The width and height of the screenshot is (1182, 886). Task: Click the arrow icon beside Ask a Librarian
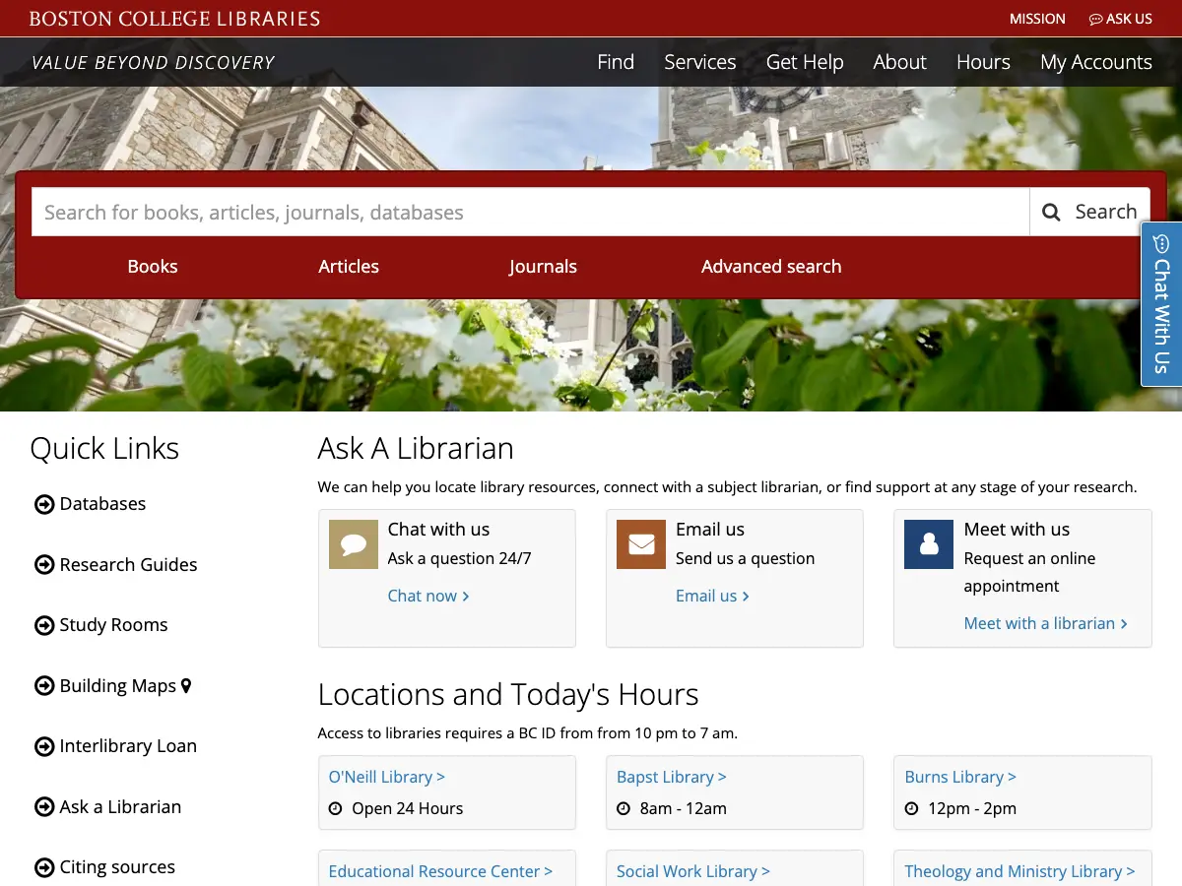[x=44, y=807]
